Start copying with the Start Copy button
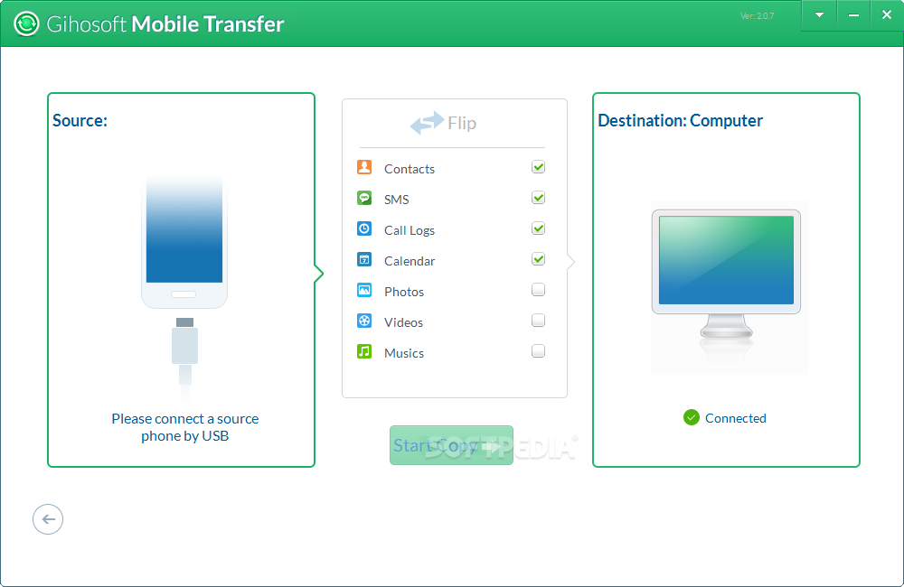The height and width of the screenshot is (587, 904). pyautogui.click(x=451, y=445)
